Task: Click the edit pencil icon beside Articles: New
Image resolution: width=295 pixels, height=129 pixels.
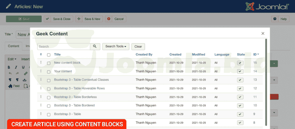Action: 8,6
